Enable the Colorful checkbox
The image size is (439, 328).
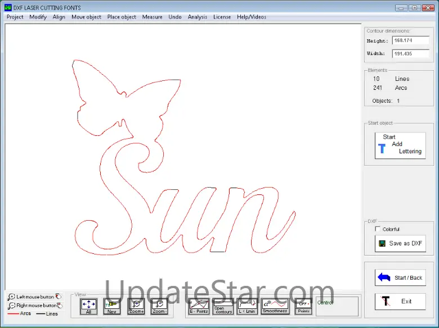378,229
